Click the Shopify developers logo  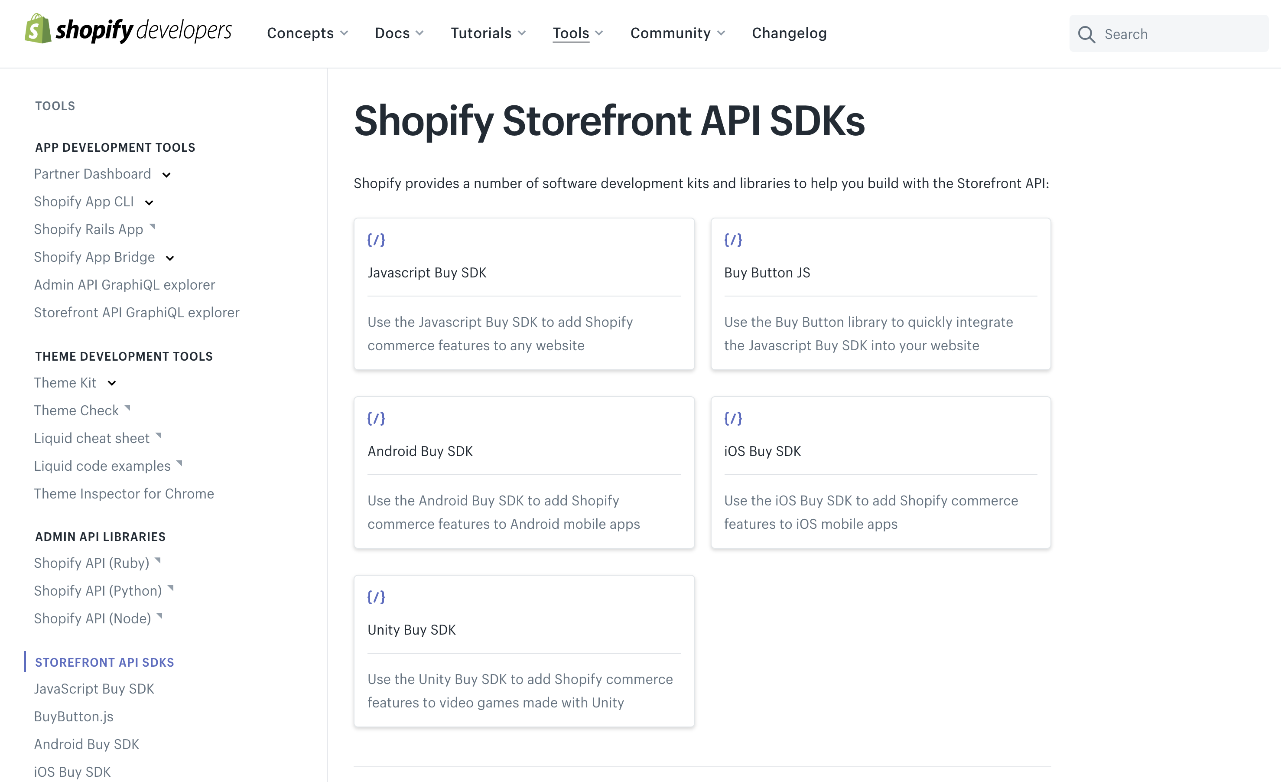tap(128, 30)
